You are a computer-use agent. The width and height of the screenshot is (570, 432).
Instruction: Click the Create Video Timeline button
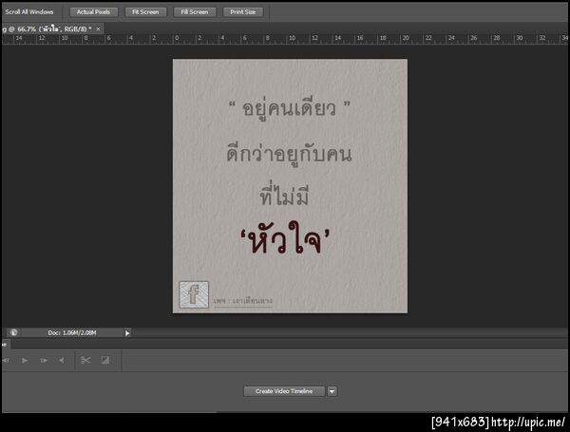(x=284, y=391)
